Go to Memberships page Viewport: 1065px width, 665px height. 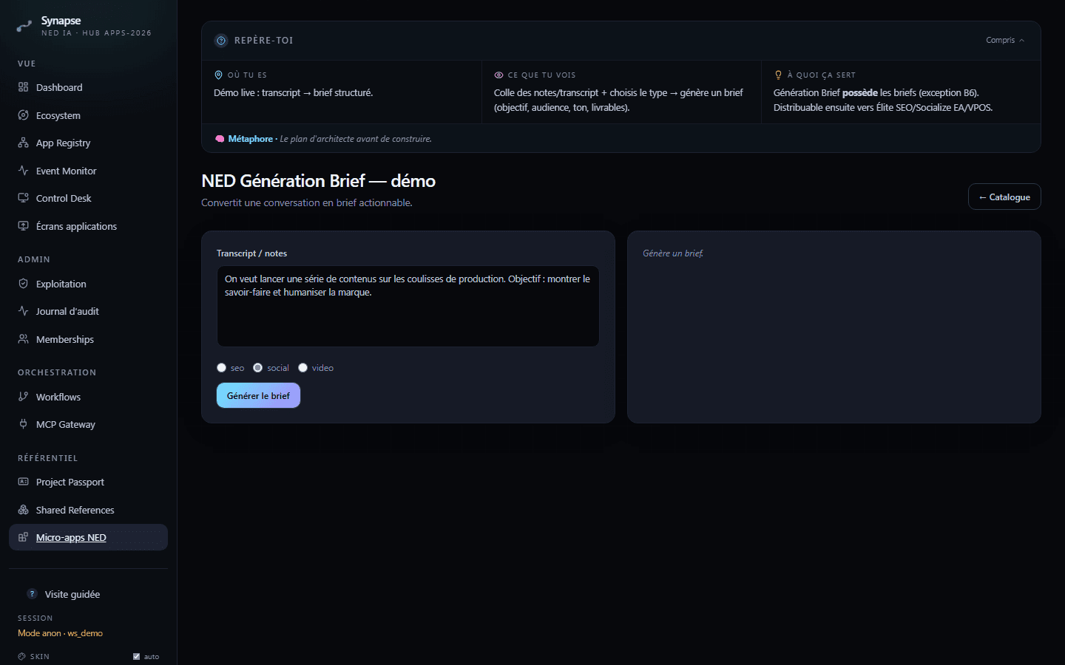pyautogui.click(x=88, y=339)
